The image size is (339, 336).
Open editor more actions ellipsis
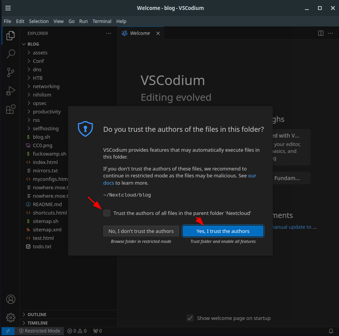click(x=331, y=33)
